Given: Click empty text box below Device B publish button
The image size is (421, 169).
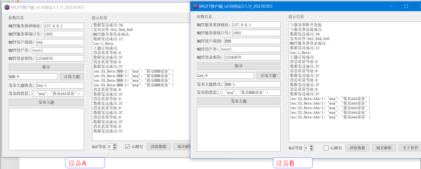Looking at the screenshot, I should [239, 129].
